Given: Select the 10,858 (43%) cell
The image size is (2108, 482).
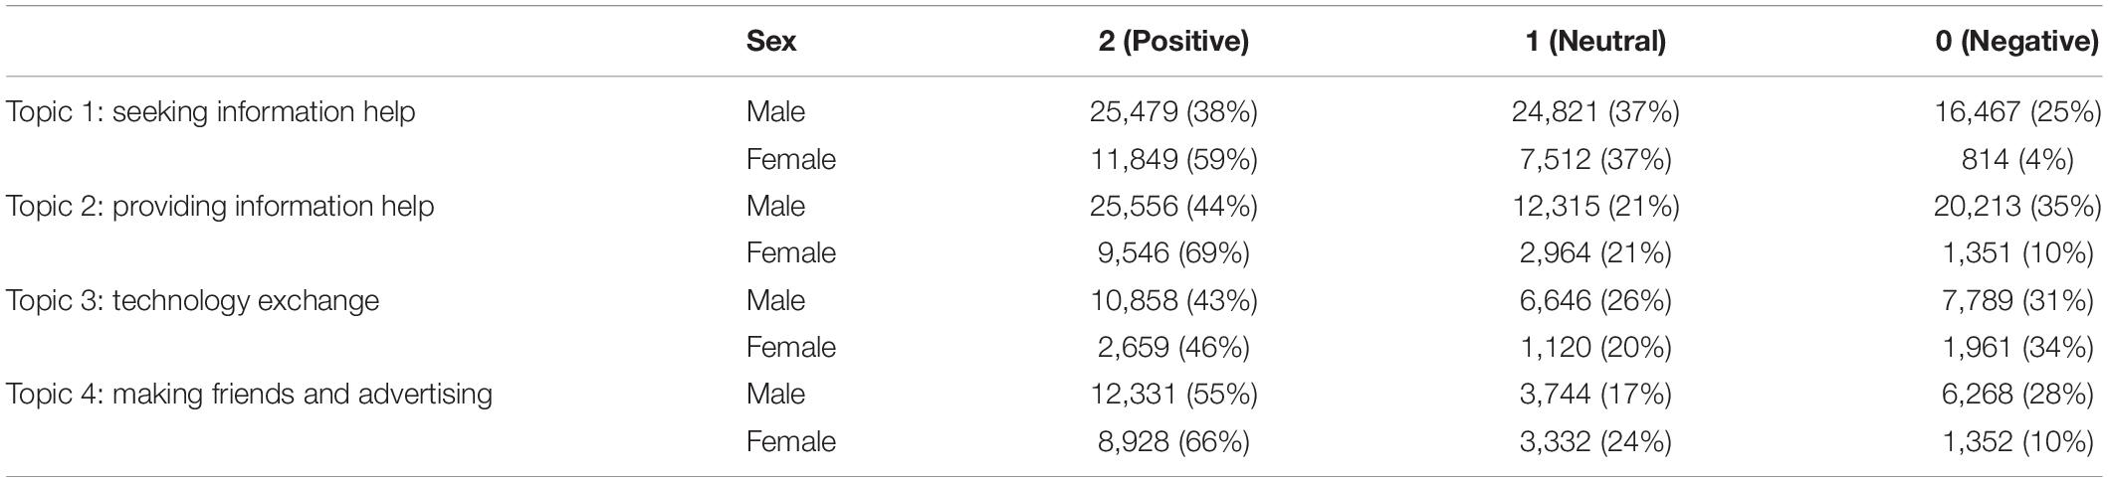Looking at the screenshot, I should click(x=1173, y=300).
